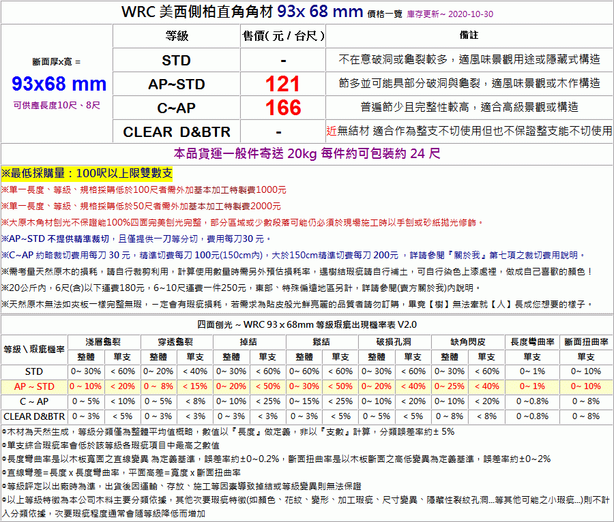The image size is (614, 522).
Task: Select the note about the 1000元 processing surcharge
Action: pyautogui.click(x=144, y=190)
